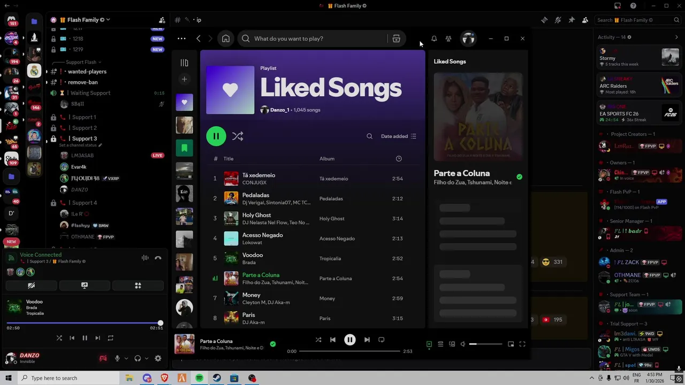Toggle Discord microphone mute
Screen dimensions: 685x385
[117, 358]
